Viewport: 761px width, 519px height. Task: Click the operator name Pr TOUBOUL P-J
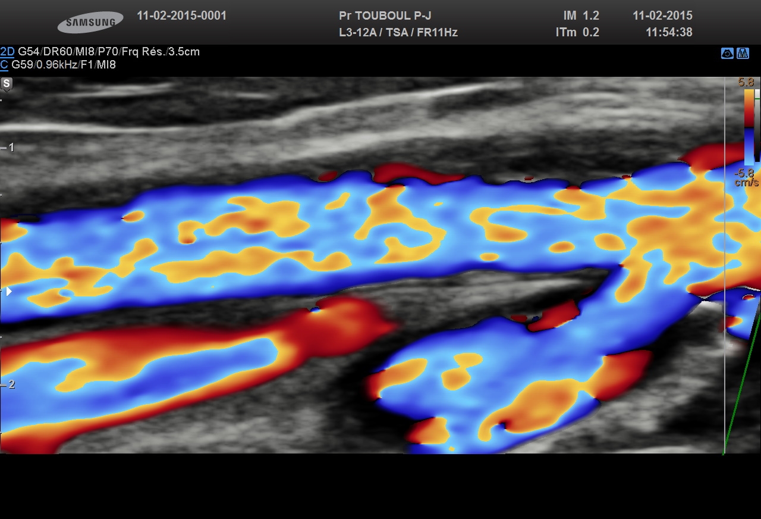point(385,16)
